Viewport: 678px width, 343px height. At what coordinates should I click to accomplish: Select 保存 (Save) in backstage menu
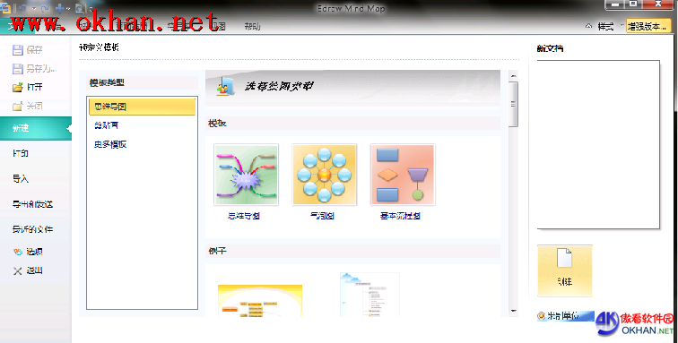(28, 49)
